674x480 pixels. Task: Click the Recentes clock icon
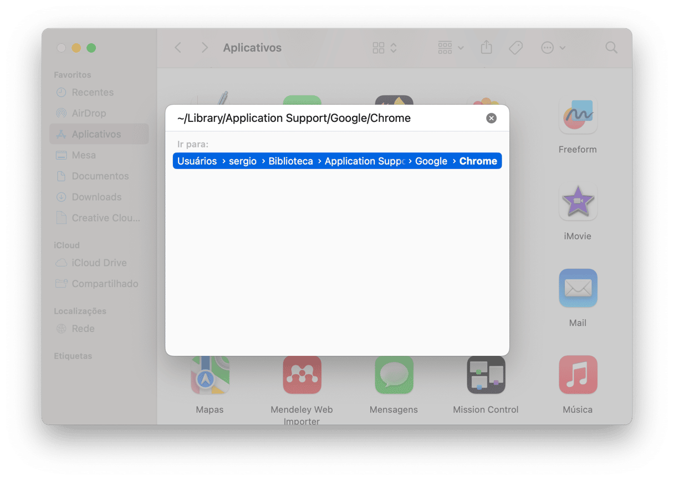click(61, 93)
